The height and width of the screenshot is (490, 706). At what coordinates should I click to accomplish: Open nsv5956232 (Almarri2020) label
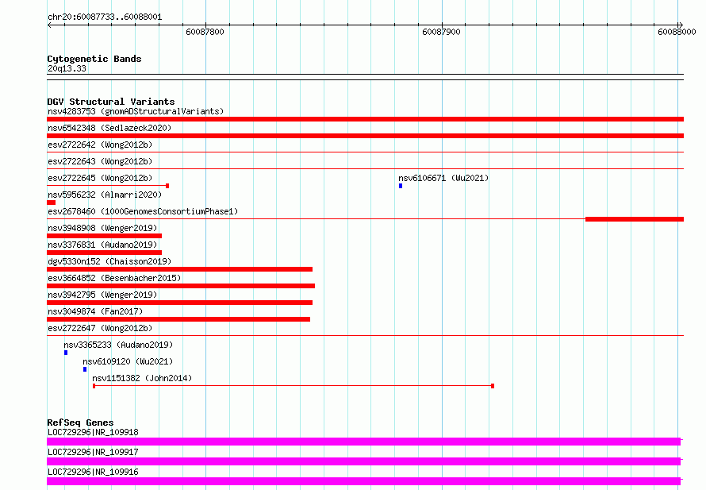coord(105,195)
